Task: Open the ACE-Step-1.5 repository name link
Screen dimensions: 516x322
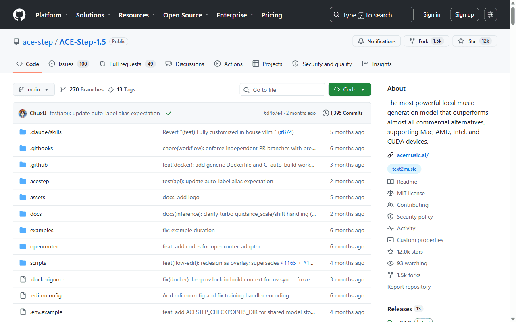Action: coord(83,42)
